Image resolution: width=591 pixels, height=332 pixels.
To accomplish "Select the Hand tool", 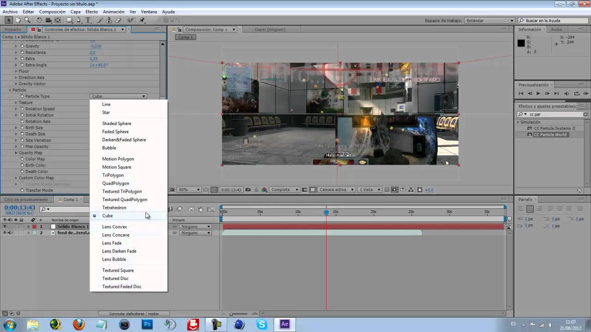I will [18, 20].
